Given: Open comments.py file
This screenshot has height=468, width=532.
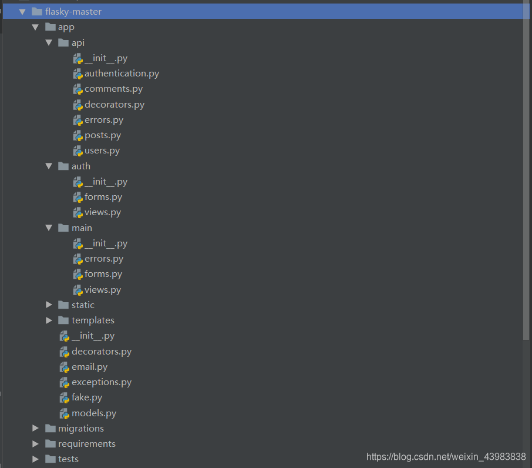Looking at the screenshot, I should [114, 89].
